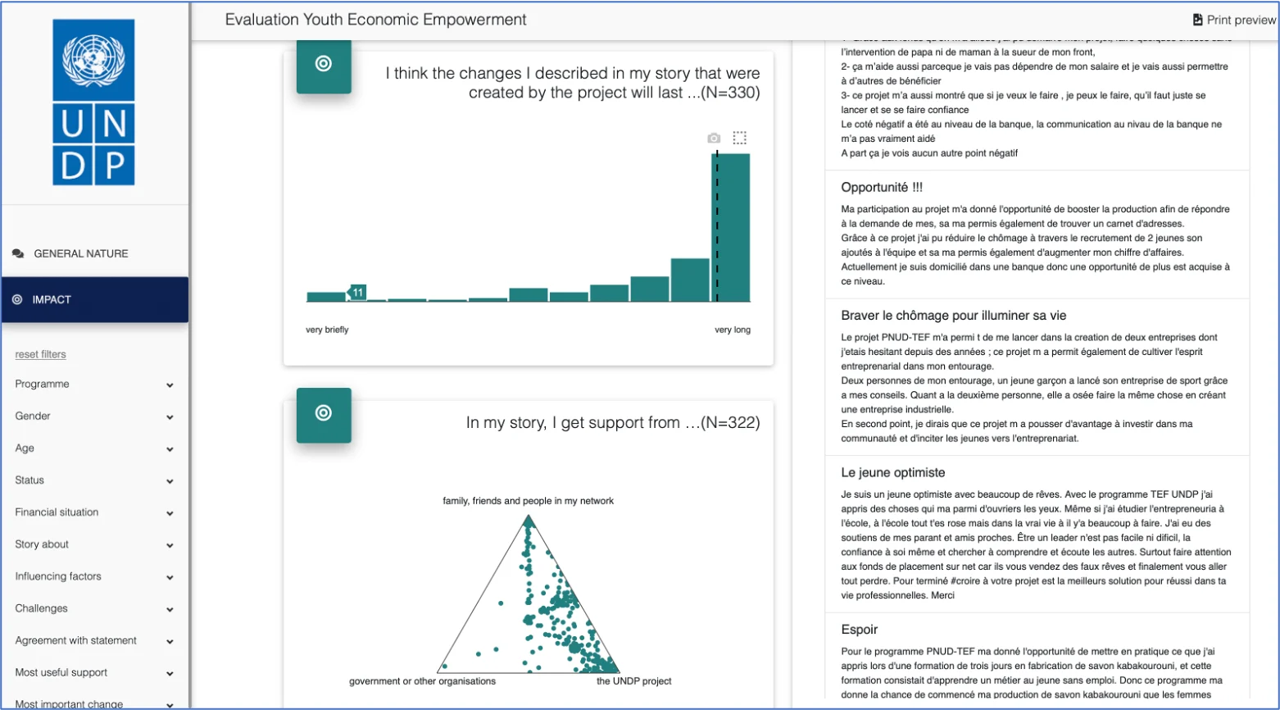This screenshot has height=710, width=1280.
Task: Click the Print preview document icon
Action: (x=1198, y=20)
